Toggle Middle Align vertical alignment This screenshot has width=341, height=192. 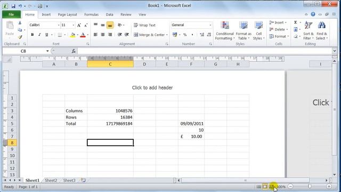103,25
